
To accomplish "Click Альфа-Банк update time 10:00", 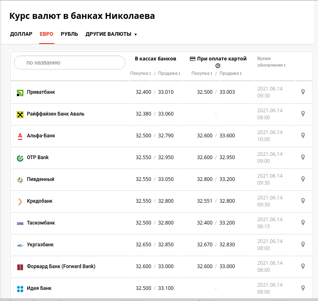I will pyautogui.click(x=263, y=139).
